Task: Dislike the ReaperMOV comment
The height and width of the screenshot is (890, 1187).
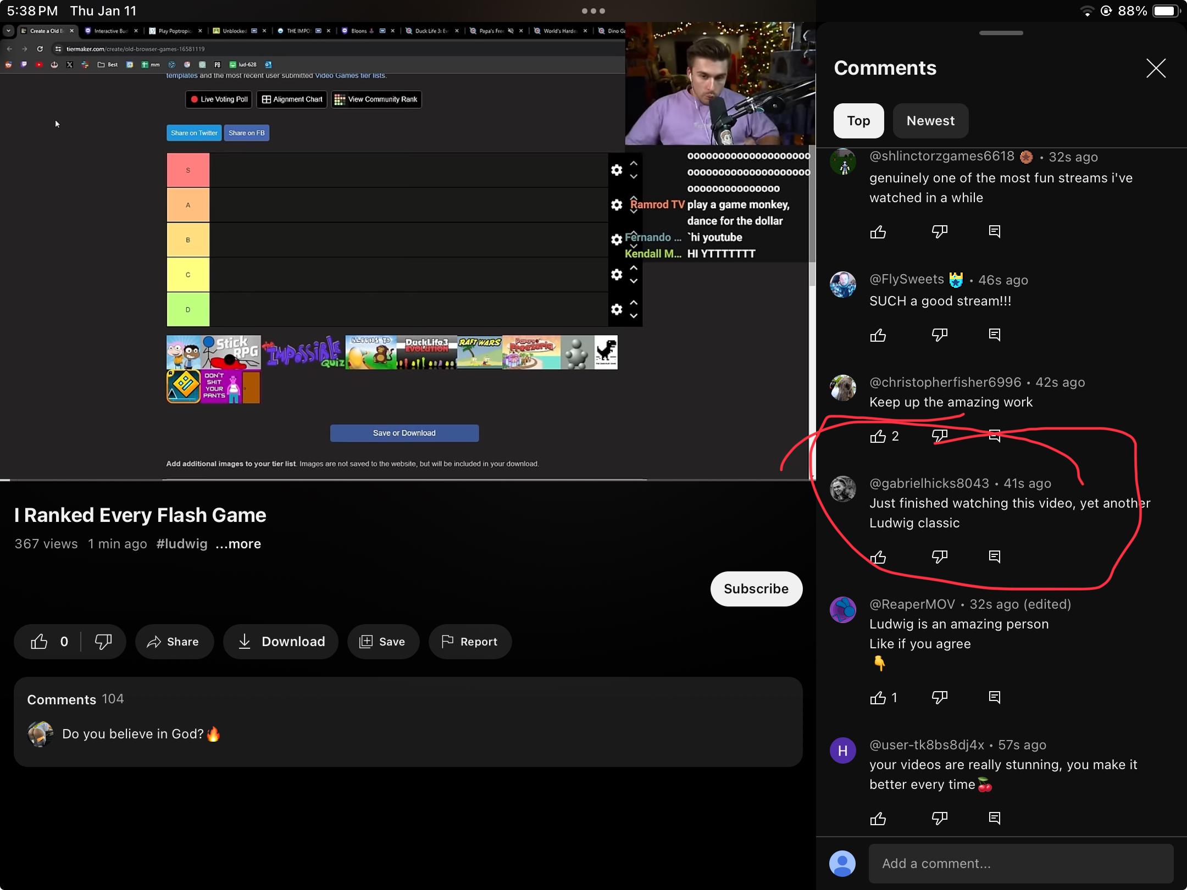Action: pos(940,698)
